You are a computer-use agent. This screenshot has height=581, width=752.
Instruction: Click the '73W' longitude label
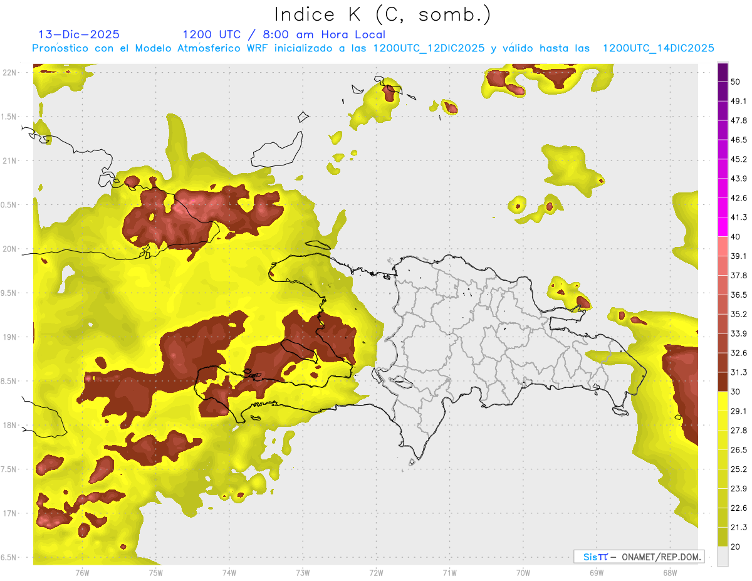click(303, 572)
